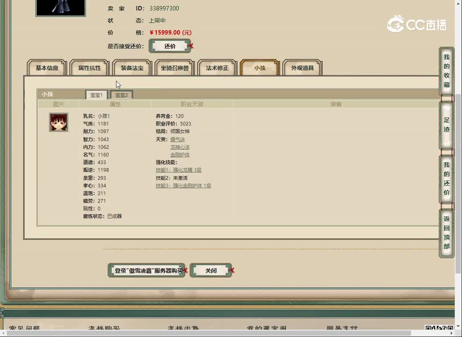462x337 pixels.
Task: Click the 玩性 value 0
Action: (99, 208)
